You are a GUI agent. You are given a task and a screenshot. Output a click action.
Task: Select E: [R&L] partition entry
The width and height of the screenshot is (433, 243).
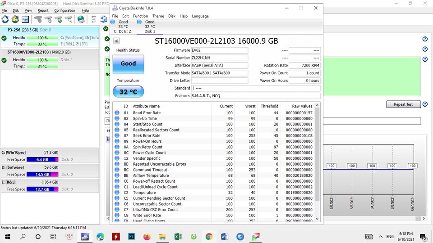click(50, 186)
